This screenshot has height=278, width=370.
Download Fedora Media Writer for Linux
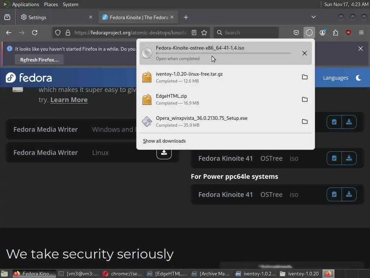164,153
